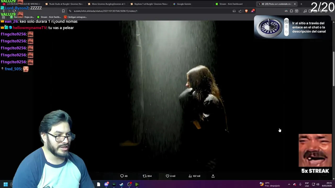This screenshot has height=188, width=335.
Task: Open the Brave Shields lion icon
Action: (x=246, y=11)
